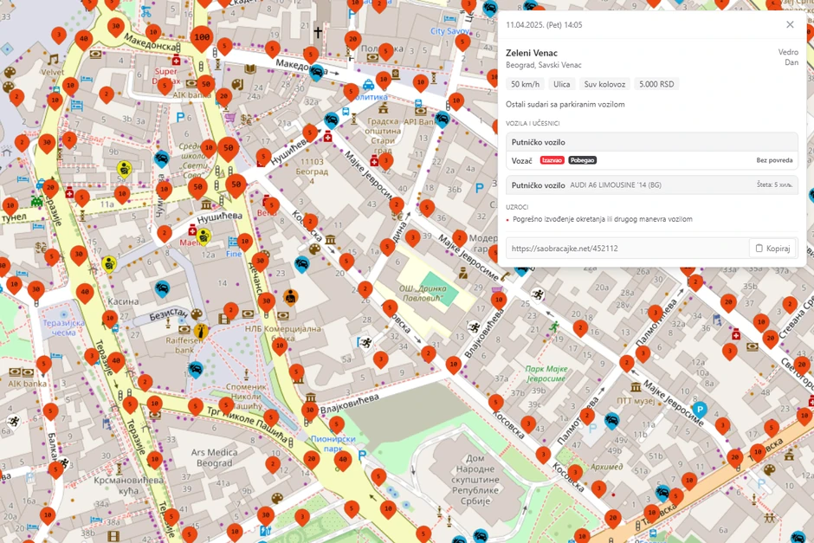The height and width of the screenshot is (543, 814).
Task: Open the 3 marker on Градска општина Стари град
Action: (385, 161)
